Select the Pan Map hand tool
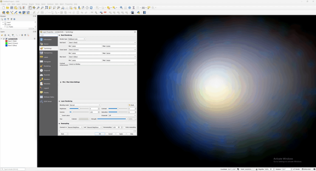316x171 pixels. (30, 8)
